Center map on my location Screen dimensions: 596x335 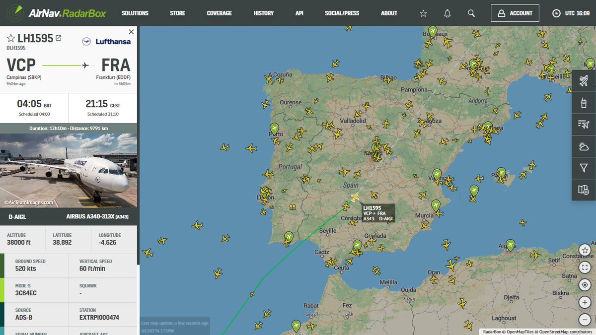(x=585, y=284)
